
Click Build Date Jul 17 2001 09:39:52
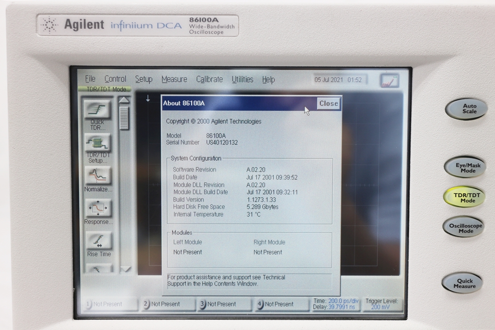click(272, 177)
